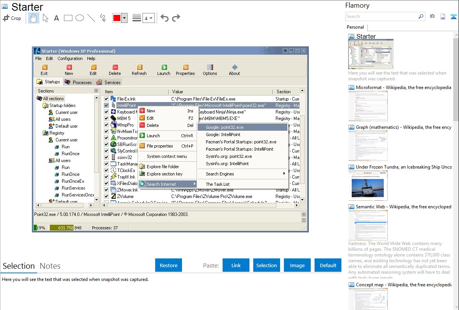This screenshot has height=310, width=459.
Task: Click the Link paste button
Action: pyautogui.click(x=236, y=265)
